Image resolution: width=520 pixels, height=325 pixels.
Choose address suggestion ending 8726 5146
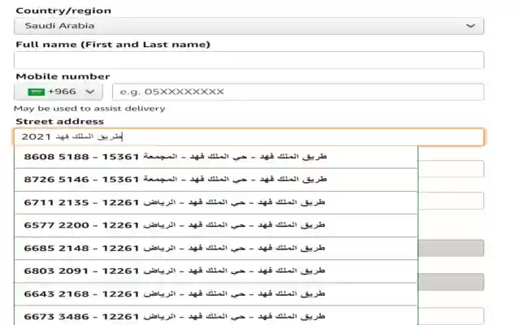coord(216,179)
